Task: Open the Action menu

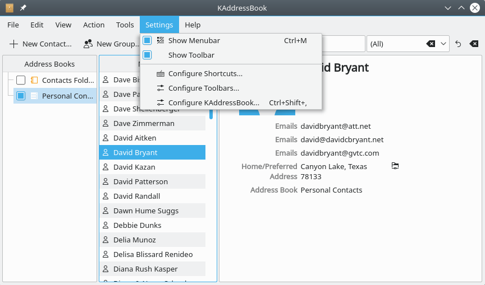Action: coord(94,25)
